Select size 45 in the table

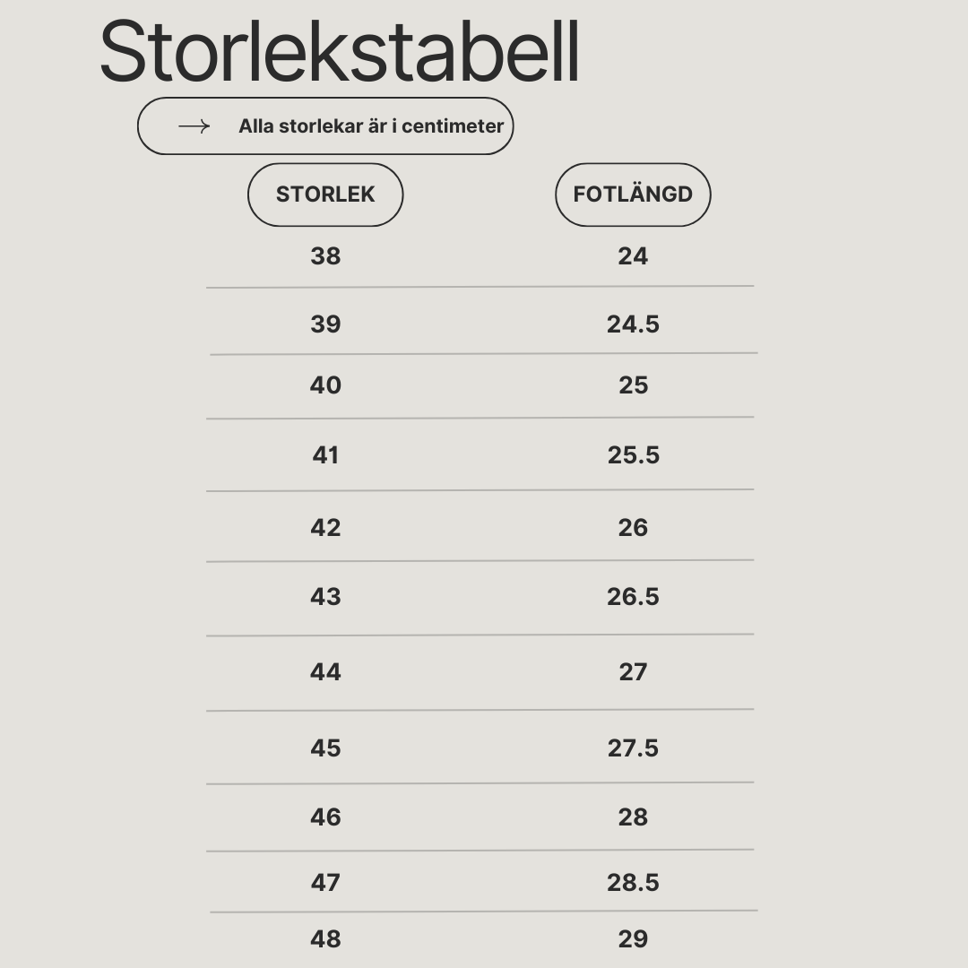click(325, 748)
